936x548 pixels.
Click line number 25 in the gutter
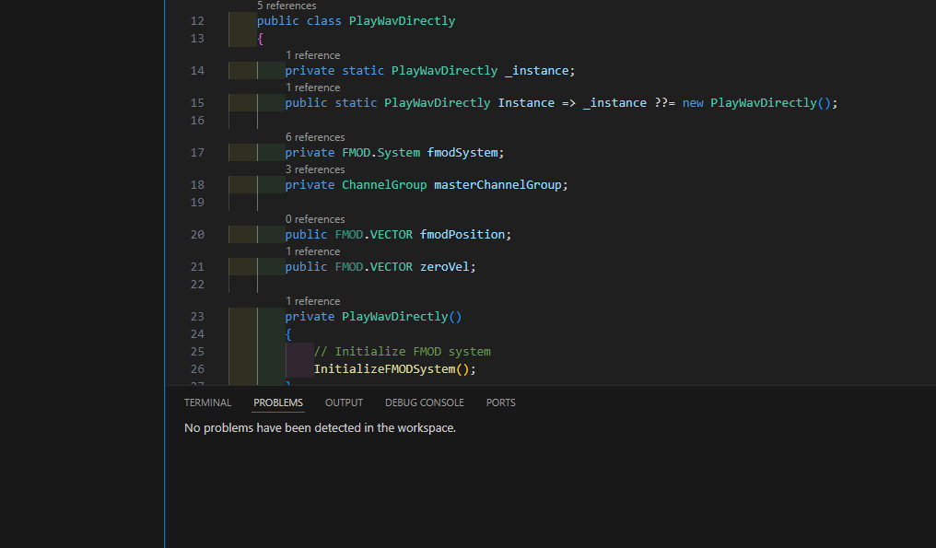pos(196,352)
